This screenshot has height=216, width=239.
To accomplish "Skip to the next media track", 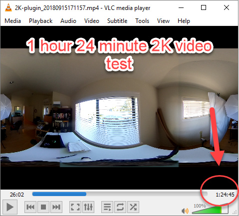I will click(56, 207).
